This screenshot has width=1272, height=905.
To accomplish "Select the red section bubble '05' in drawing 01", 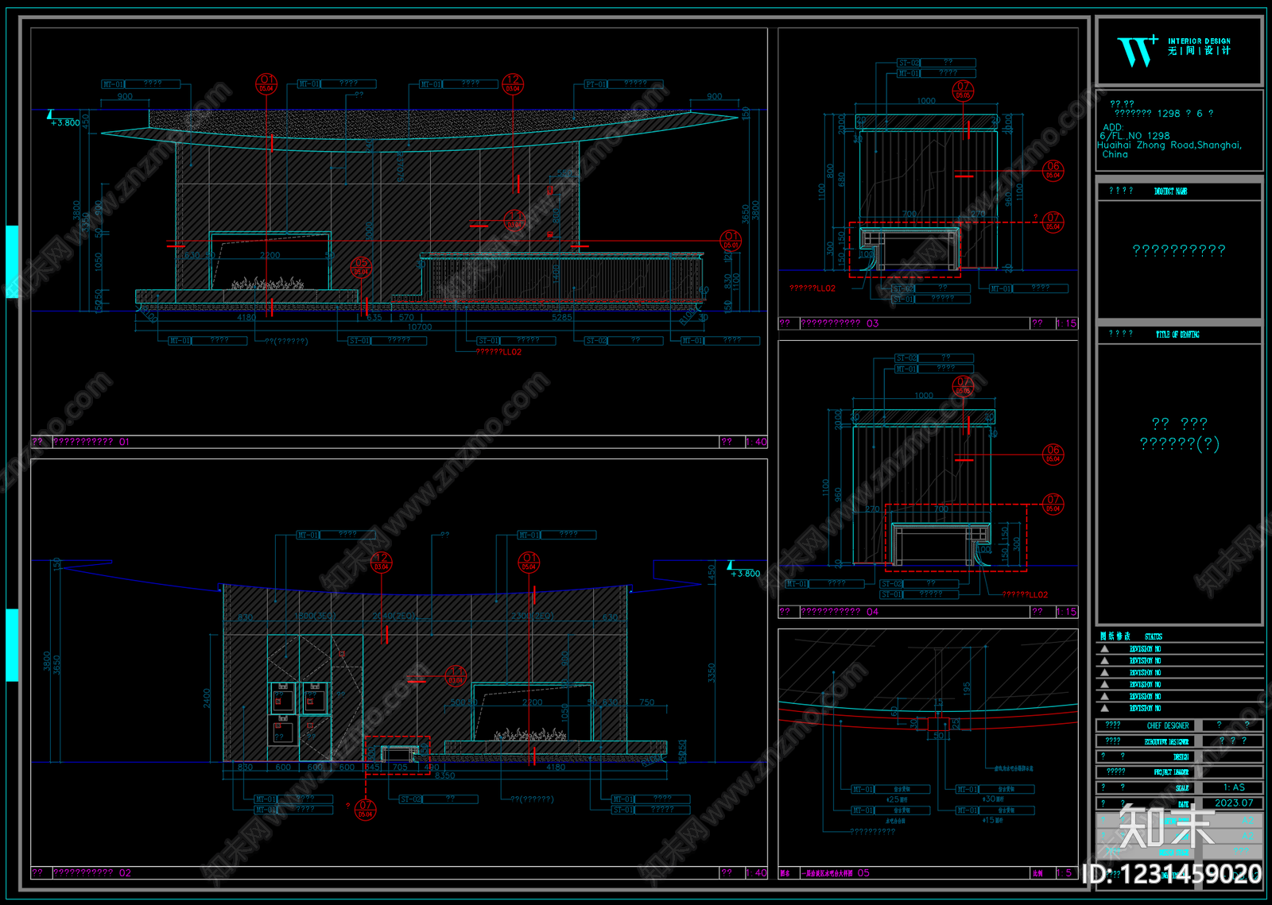I will [x=362, y=266].
